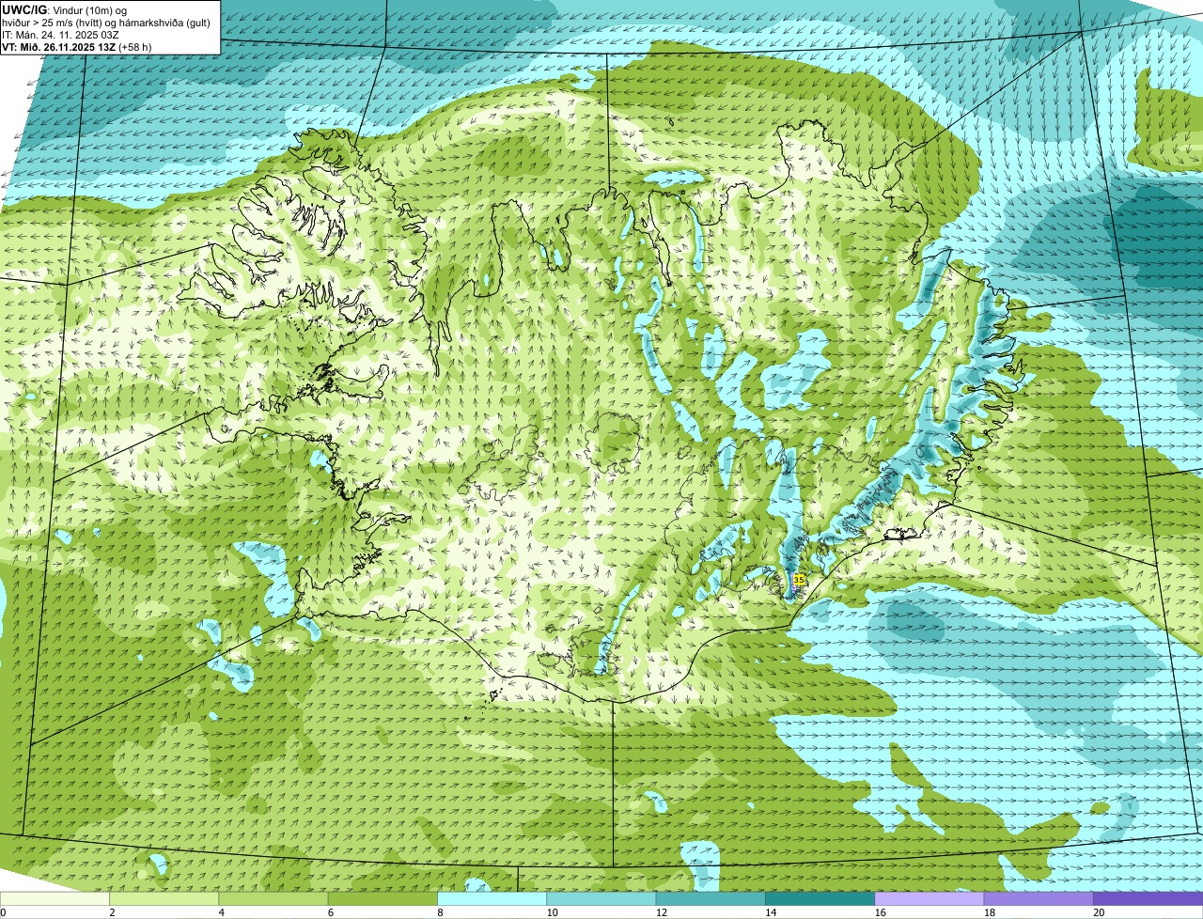
Task: Click the pale yellow 0–2 m/s color swatch
Action: [55, 899]
